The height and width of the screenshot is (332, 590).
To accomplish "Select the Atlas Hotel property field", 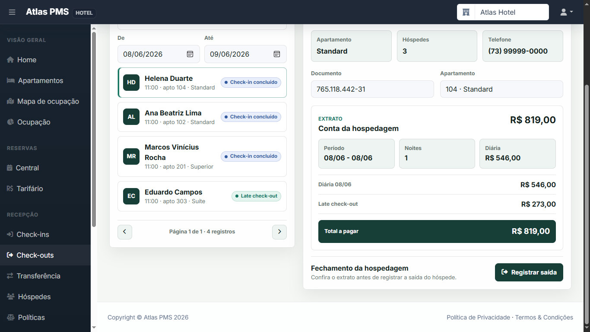I will 512,12.
